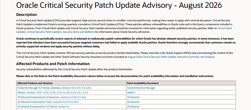Screen dimensions: 251x110
Task: Click the Affected Products and Versions header
Action: (x=35, y=83)
